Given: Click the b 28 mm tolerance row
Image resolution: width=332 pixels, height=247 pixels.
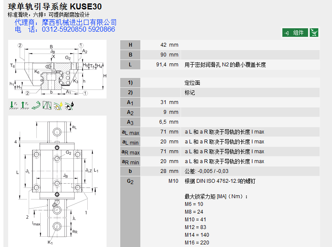Looking at the screenshot, I should (x=219, y=171).
